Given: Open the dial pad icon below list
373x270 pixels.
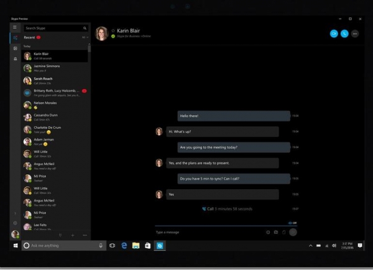Looking at the screenshot, I should 60,235.
